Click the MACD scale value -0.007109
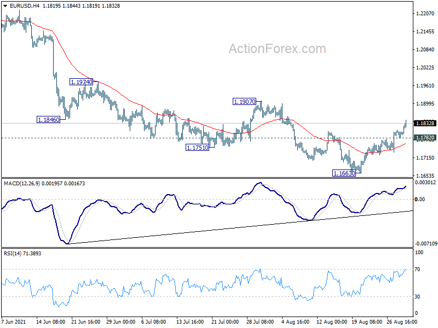This screenshot has width=438, height=328. coord(426,243)
